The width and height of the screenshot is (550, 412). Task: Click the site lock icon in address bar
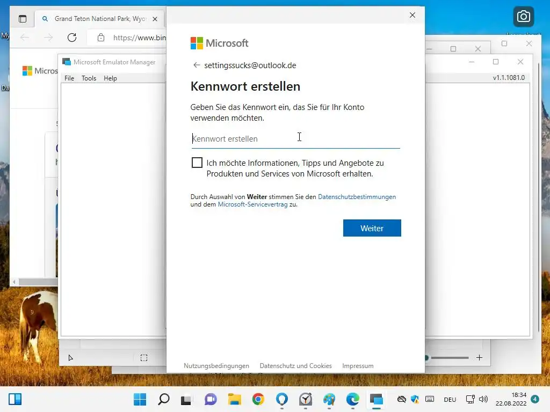click(x=100, y=38)
